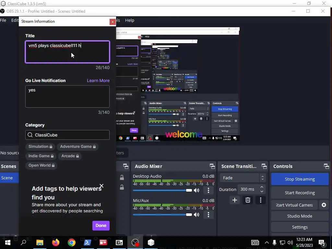Viewport: 332px width, 249px height.
Task: Enable Studio Mode
Action: tap(300, 216)
